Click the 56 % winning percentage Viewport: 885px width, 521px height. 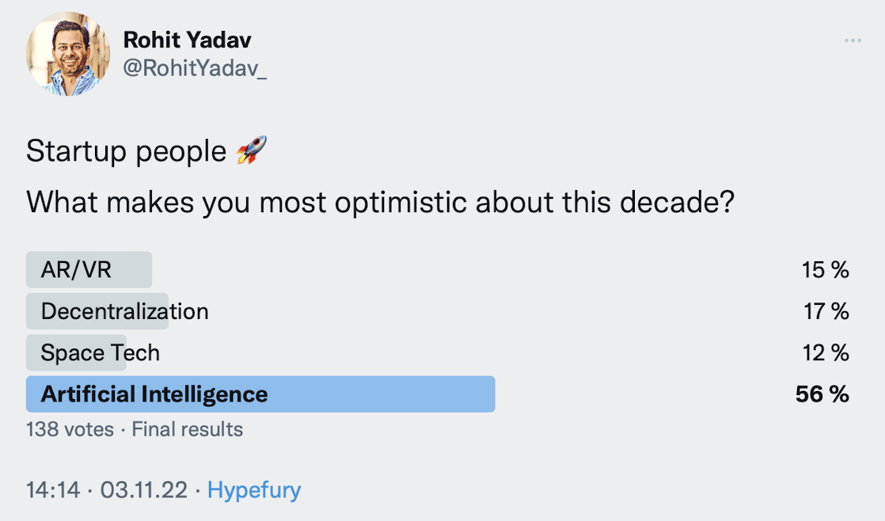[x=822, y=394]
